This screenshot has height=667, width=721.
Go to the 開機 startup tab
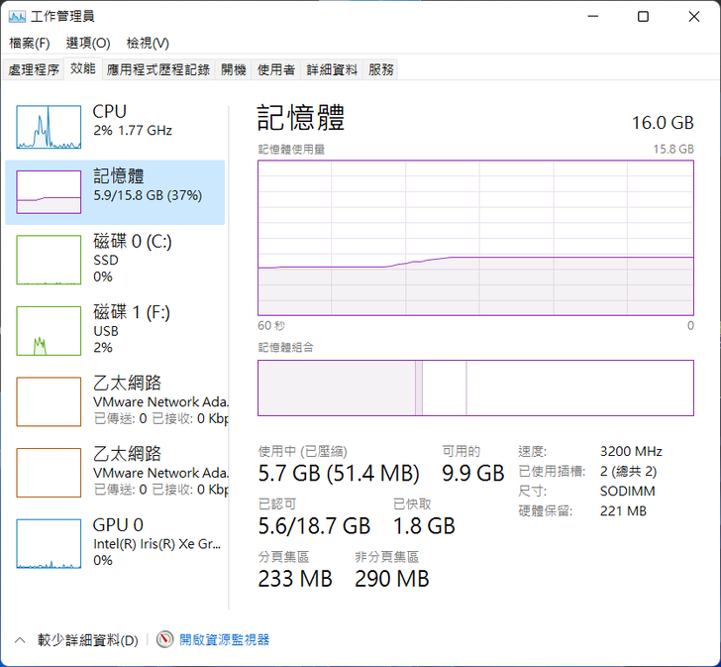(x=234, y=69)
